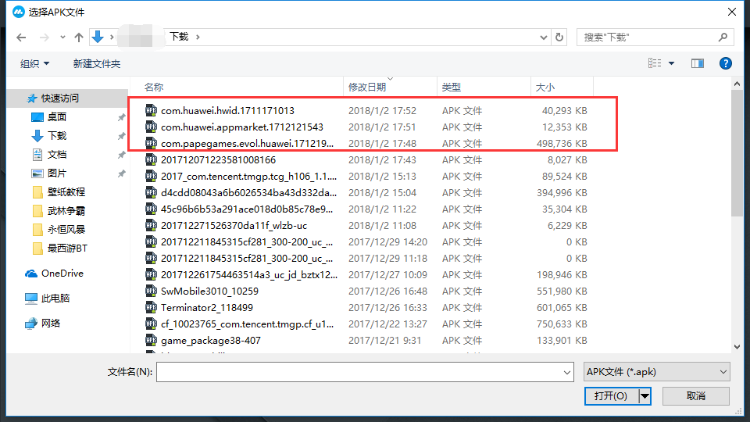Click the back navigation arrow
The height and width of the screenshot is (422, 750).
(21, 38)
